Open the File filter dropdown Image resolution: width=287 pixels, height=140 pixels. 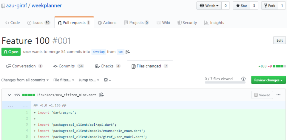(x=64, y=80)
